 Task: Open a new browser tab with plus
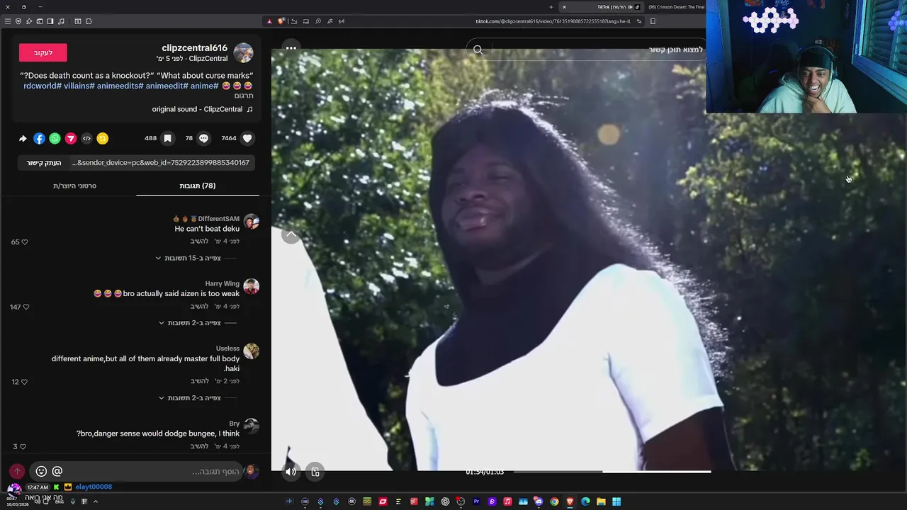pyautogui.click(x=551, y=7)
